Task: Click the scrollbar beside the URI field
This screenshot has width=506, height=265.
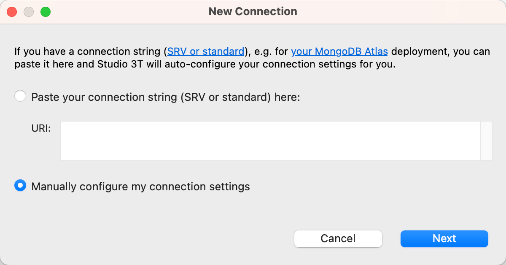Action: pyautogui.click(x=486, y=141)
